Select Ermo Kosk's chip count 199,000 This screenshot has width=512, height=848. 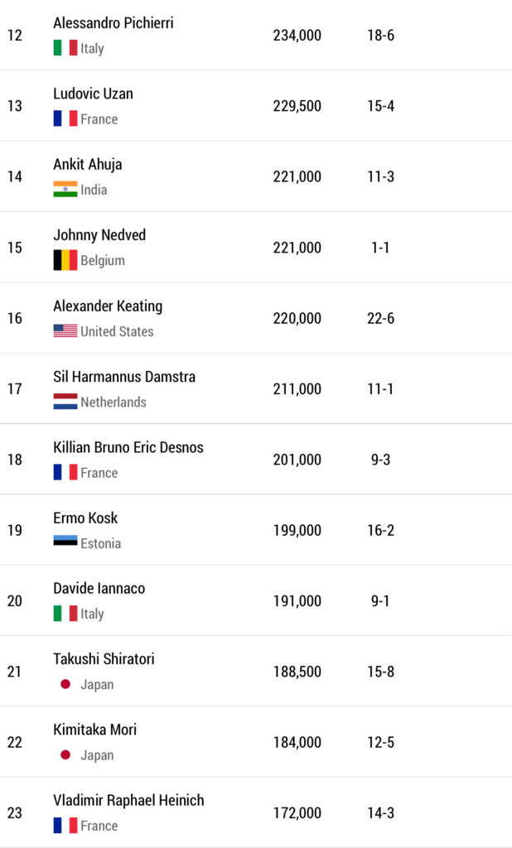(297, 530)
